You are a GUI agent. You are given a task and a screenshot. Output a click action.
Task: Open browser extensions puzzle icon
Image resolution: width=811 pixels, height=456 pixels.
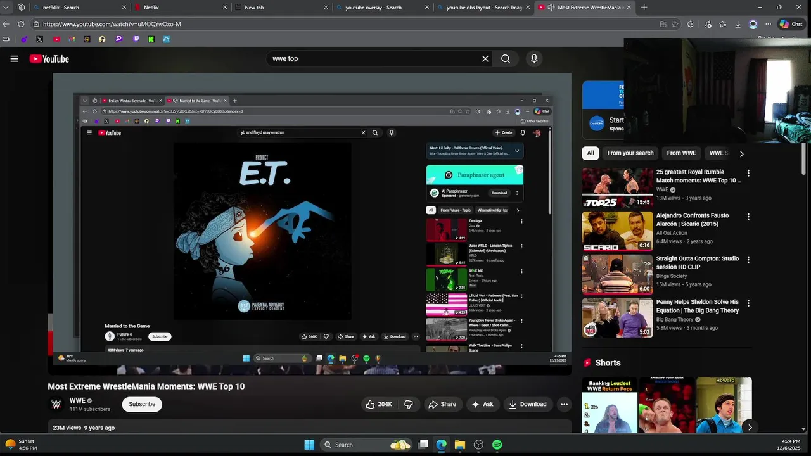(691, 24)
